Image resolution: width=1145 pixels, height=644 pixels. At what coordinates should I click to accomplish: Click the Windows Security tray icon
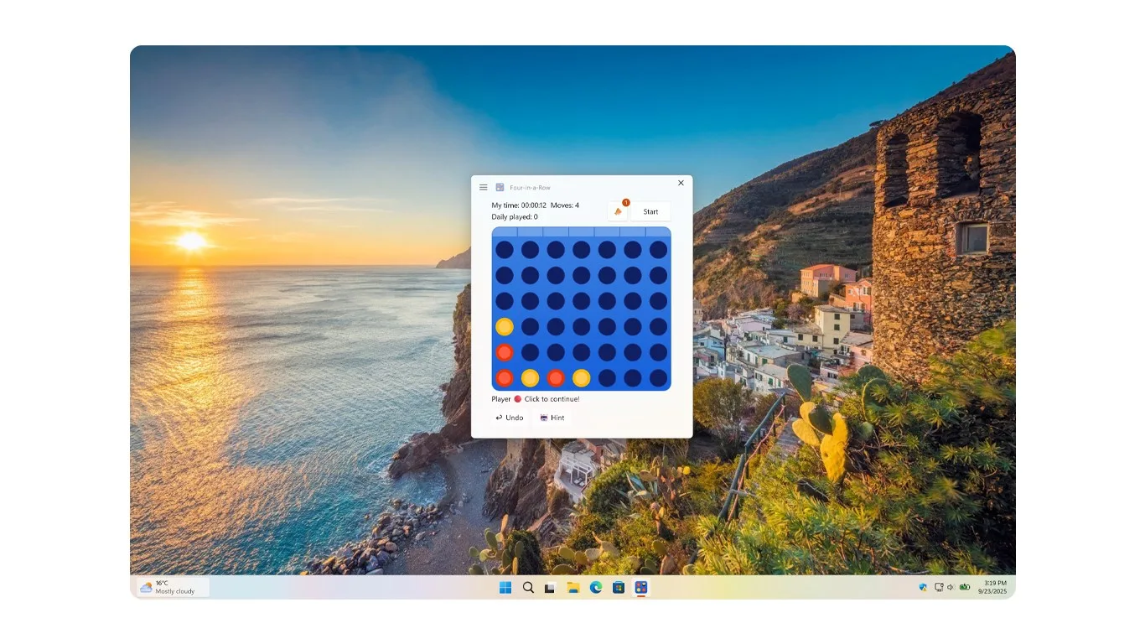923,587
